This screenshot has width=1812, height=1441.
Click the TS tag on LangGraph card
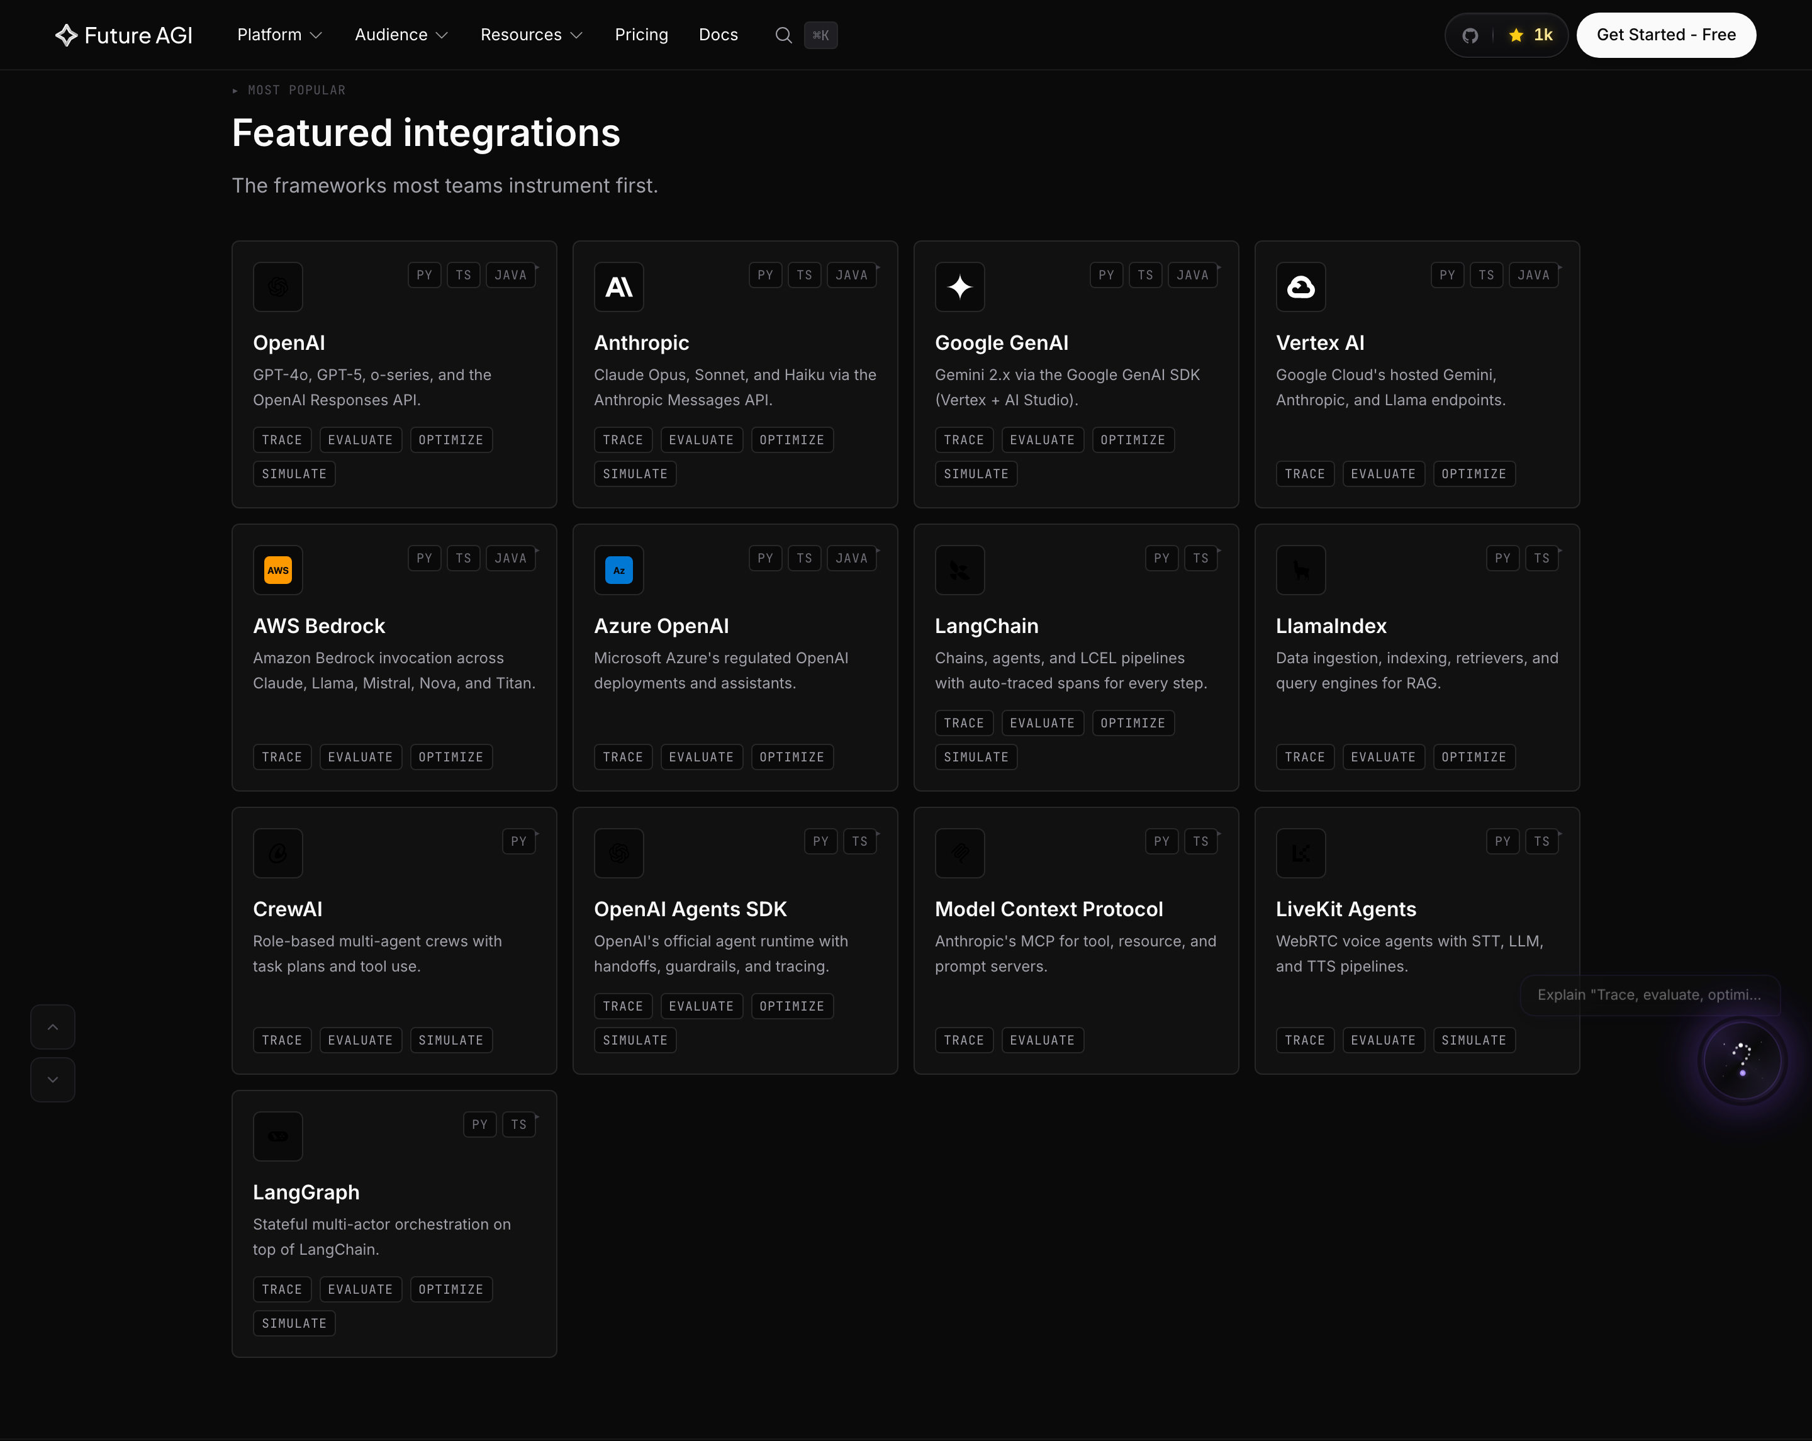(520, 1125)
